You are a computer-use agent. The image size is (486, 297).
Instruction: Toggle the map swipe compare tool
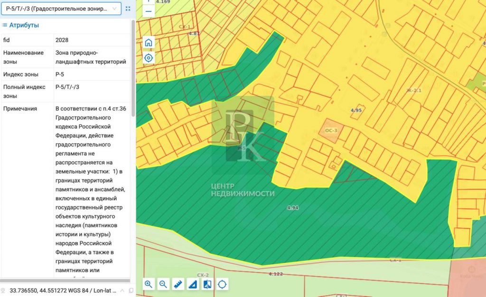pyautogui.click(x=207, y=284)
